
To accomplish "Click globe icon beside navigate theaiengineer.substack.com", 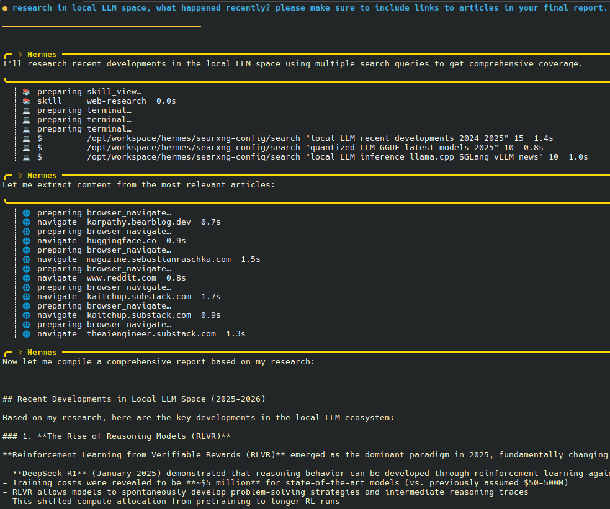I will 26,335.
